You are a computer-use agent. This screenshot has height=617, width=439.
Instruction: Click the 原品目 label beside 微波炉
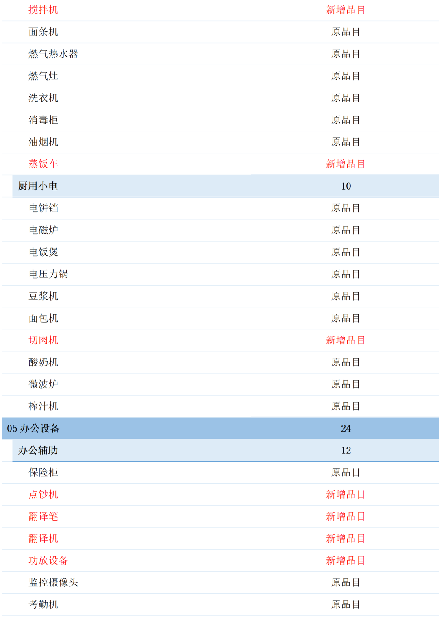[x=345, y=384]
